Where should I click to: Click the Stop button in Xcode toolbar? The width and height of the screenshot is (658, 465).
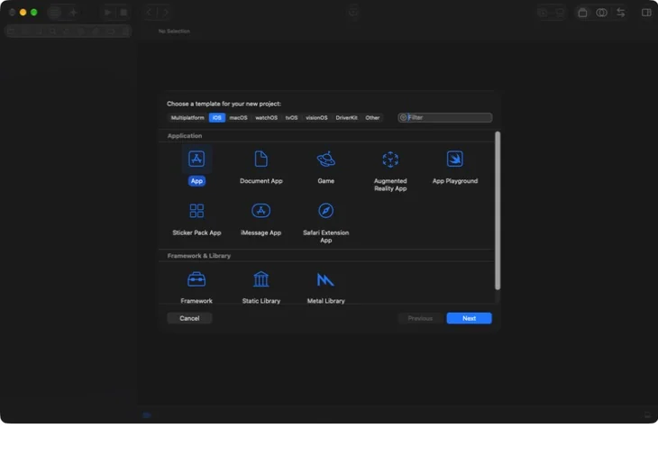[123, 13]
